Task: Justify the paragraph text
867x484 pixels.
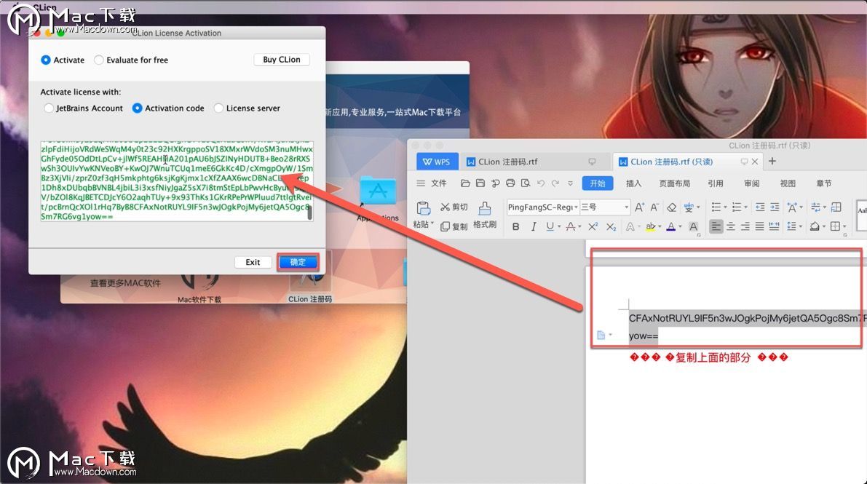Action: click(x=760, y=226)
